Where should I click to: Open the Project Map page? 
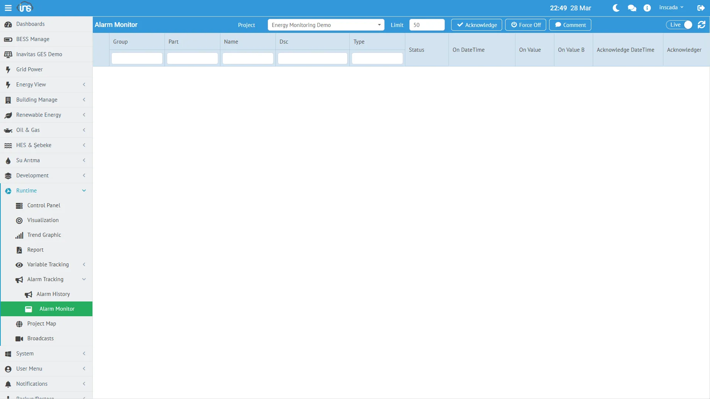[41, 324]
